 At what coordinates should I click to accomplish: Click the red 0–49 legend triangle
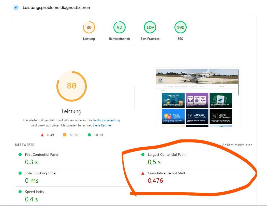[x=42, y=135]
